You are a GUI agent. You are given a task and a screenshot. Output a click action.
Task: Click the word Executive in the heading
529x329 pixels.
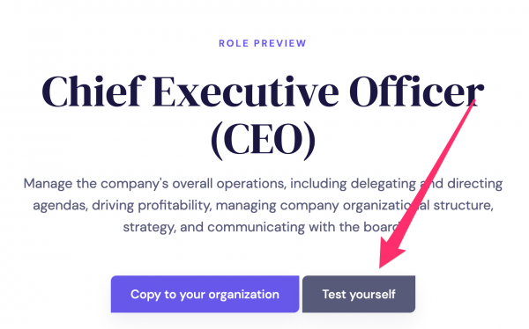point(246,91)
